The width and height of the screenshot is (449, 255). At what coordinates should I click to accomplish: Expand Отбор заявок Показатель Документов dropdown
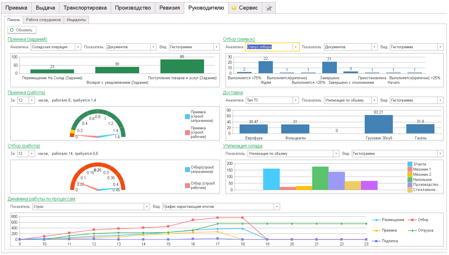coord(374,47)
